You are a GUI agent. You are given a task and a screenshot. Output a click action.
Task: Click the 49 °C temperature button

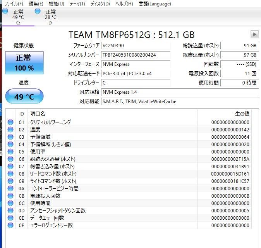click(24, 96)
